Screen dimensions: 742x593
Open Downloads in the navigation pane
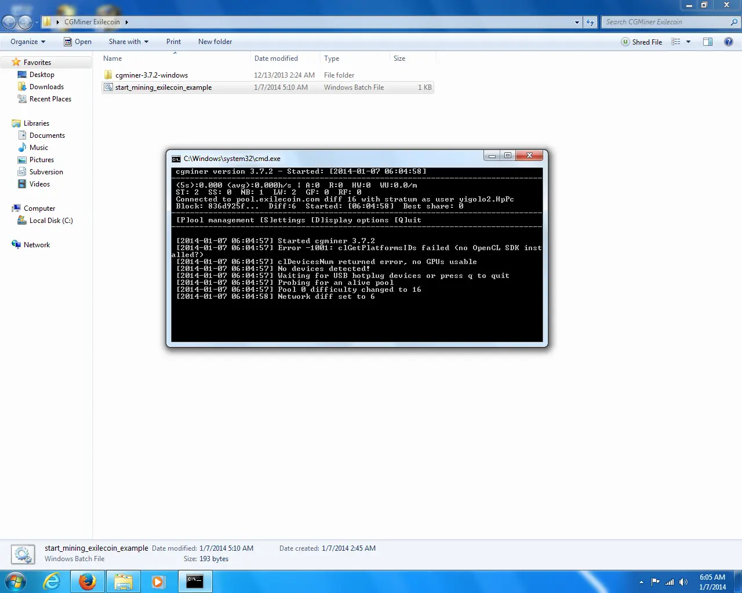tap(46, 87)
